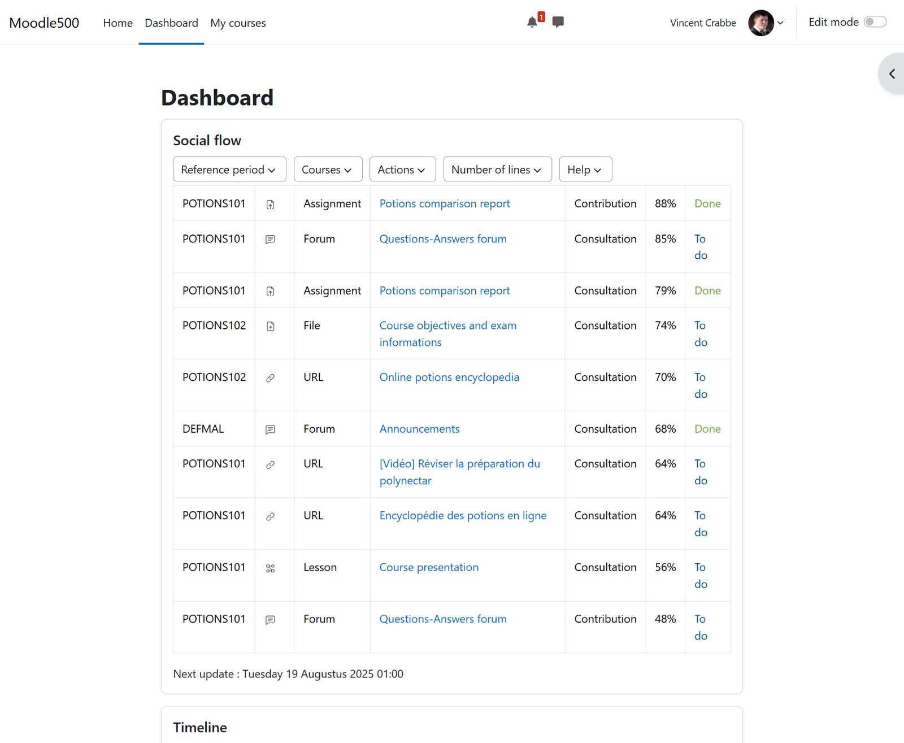904x743 pixels.
Task: Click the file icon in 74% row
Action: (270, 326)
